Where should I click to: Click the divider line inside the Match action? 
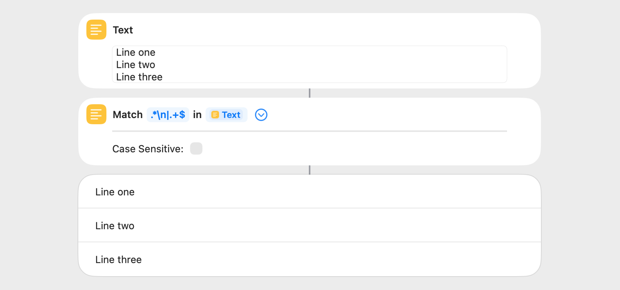pyautogui.click(x=309, y=131)
